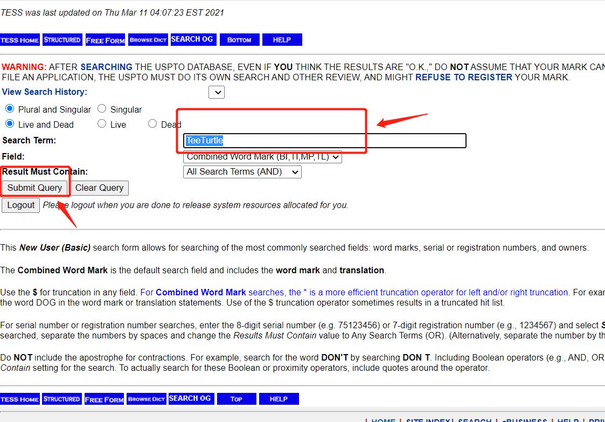This screenshot has height=422, width=605.
Task: Open Free Form search in bottom bar
Action: point(104,399)
